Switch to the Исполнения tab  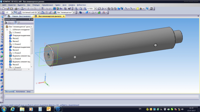tap(20, 92)
